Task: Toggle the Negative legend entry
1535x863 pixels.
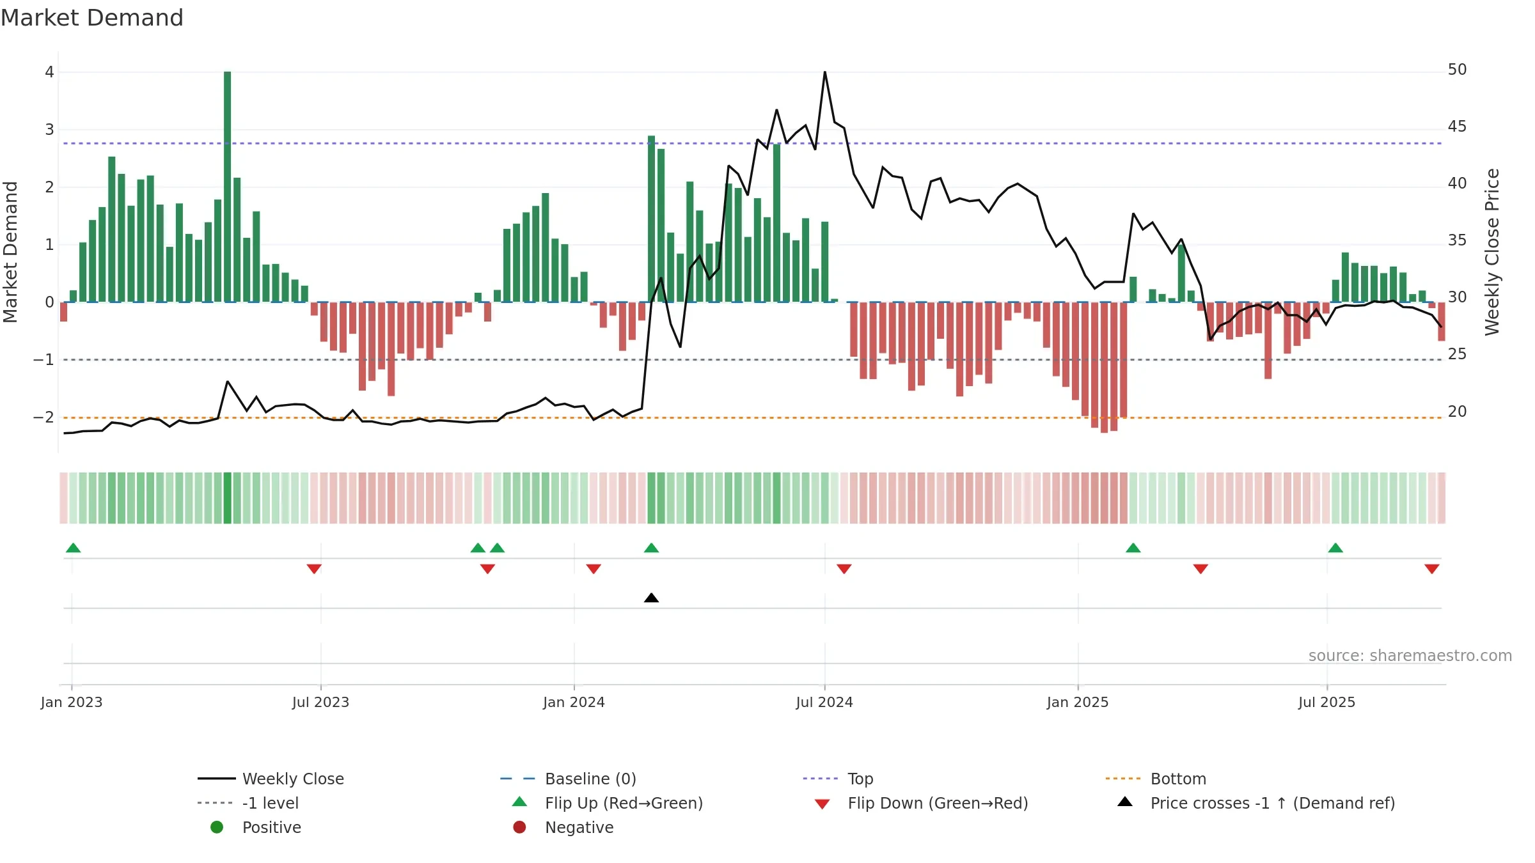Action: [563, 827]
